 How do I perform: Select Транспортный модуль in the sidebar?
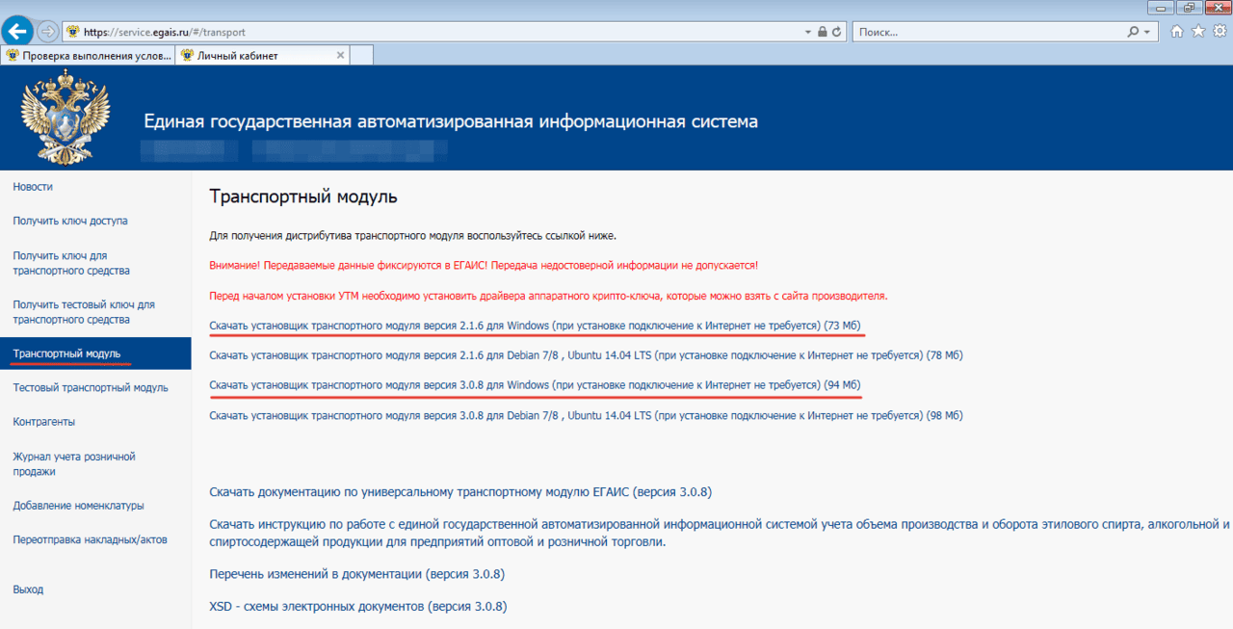pyautogui.click(x=95, y=354)
